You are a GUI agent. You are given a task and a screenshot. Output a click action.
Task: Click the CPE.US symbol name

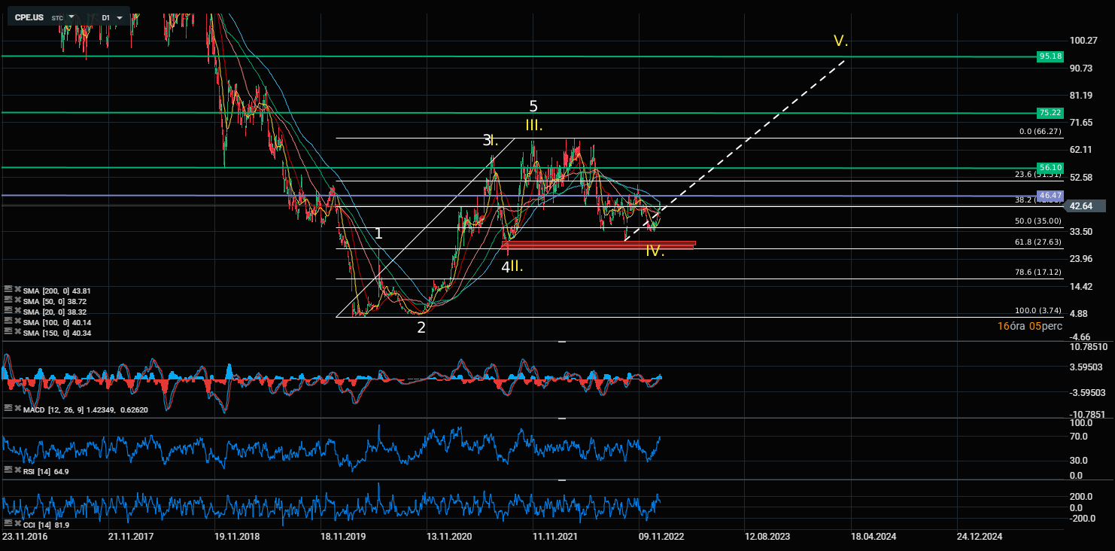click(x=29, y=17)
